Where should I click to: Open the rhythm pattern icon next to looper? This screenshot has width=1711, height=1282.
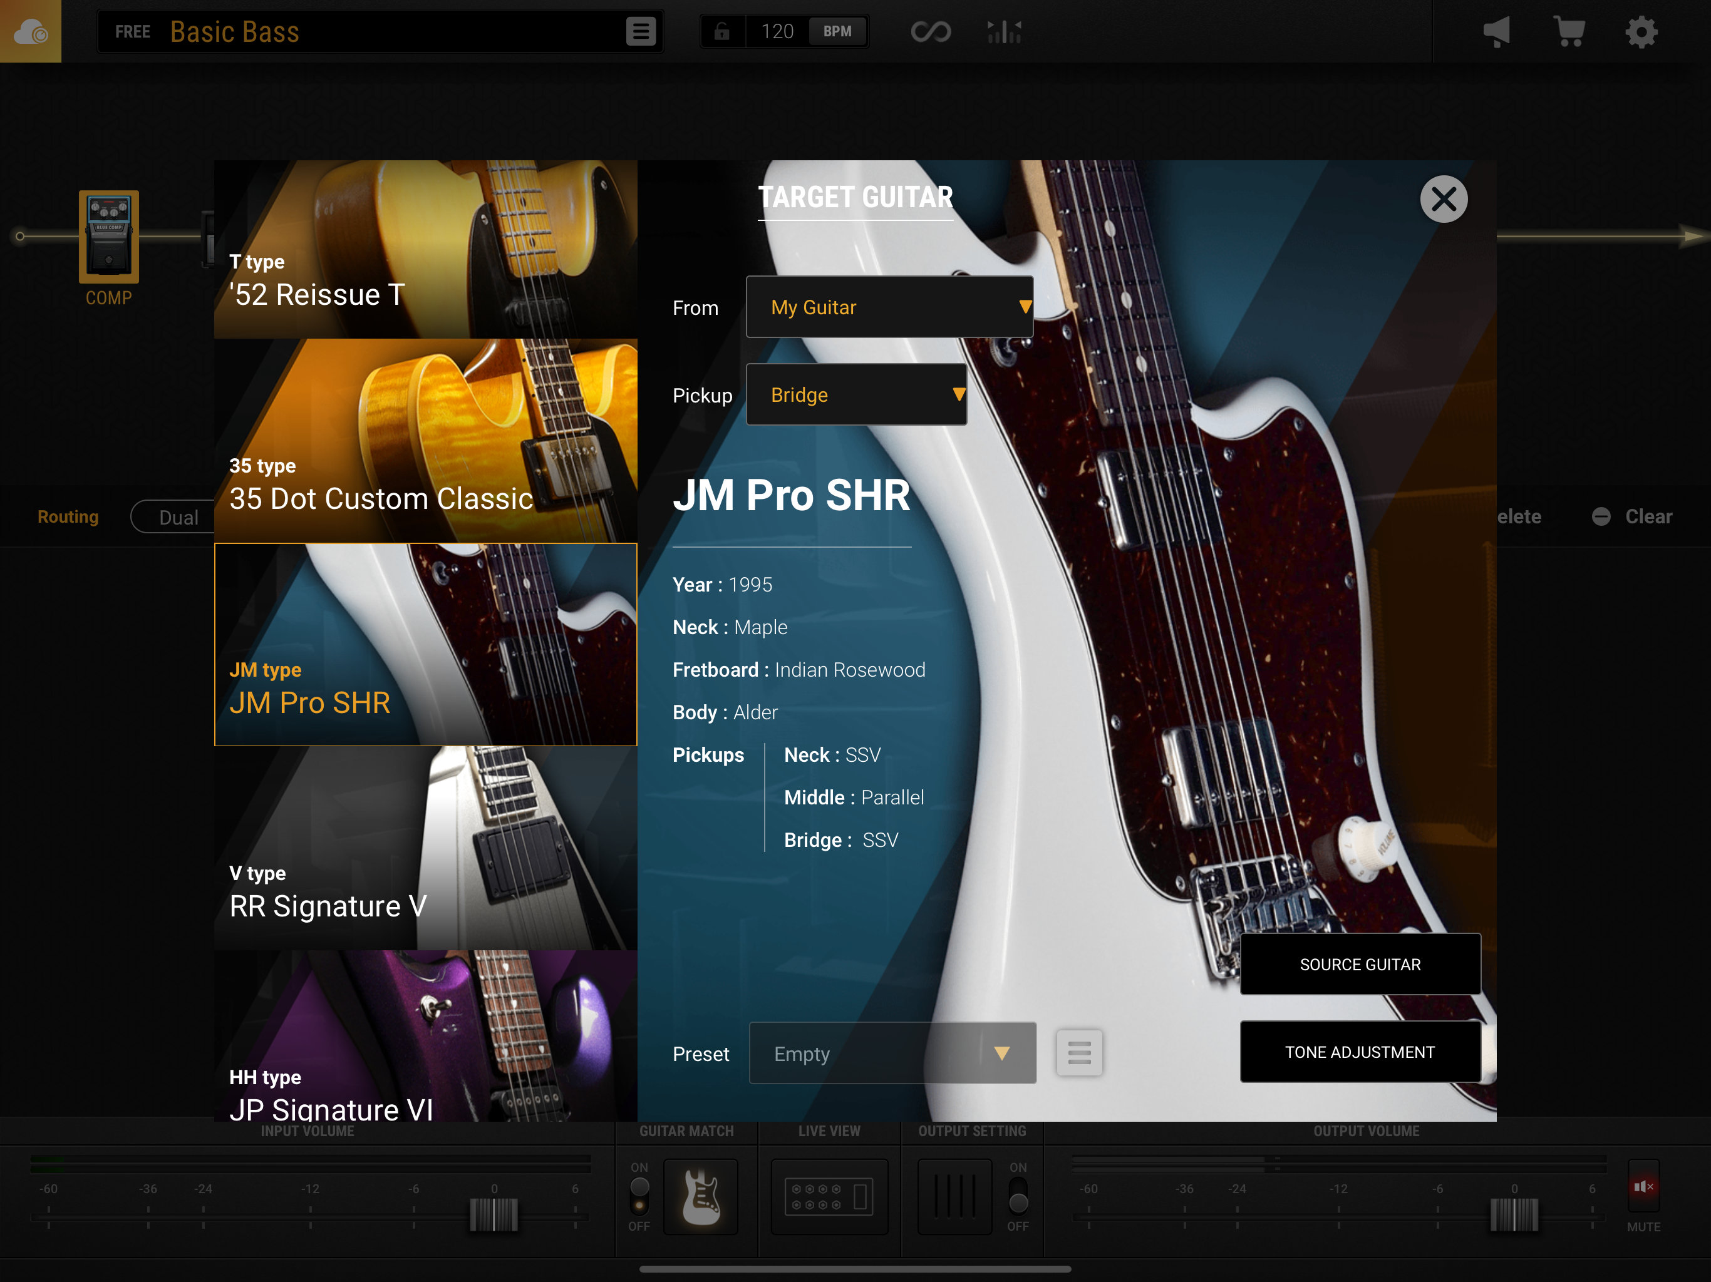click(1003, 31)
